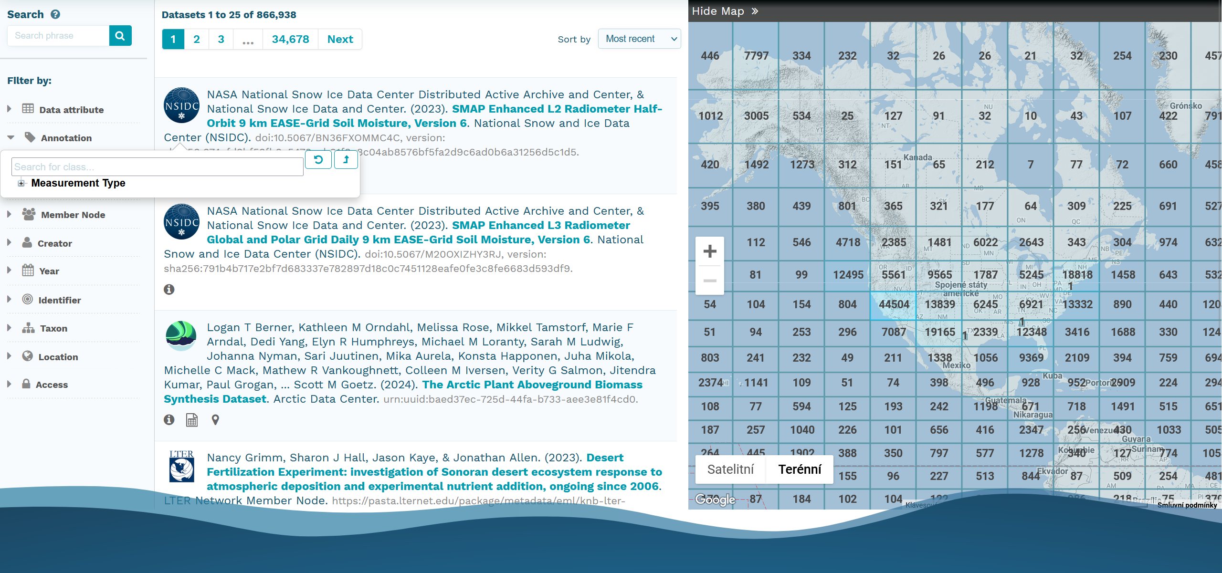Click the Creator person icon

(27, 242)
